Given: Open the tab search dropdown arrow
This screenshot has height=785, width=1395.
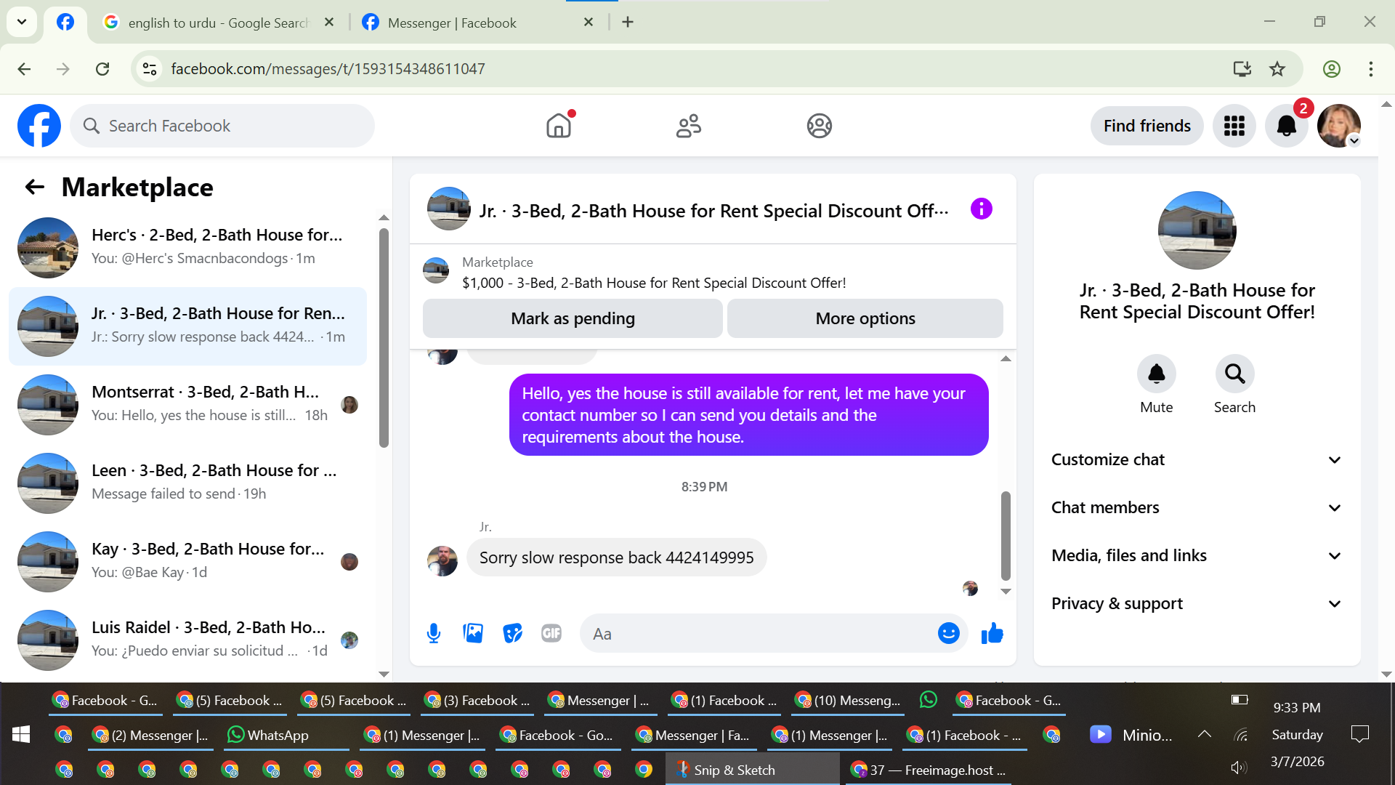Looking at the screenshot, I should coord(22,22).
